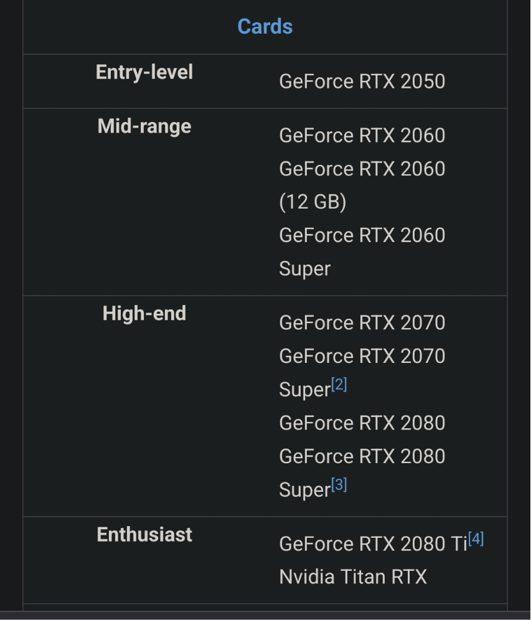Click the (12 GB) text

click(x=312, y=202)
